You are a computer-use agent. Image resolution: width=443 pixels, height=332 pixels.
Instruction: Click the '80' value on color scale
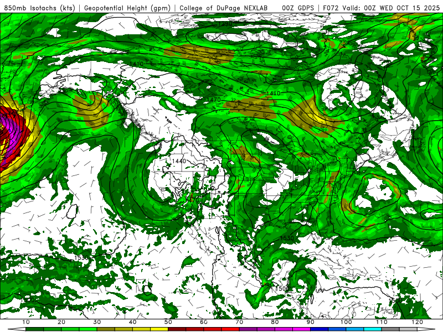(x=275, y=322)
